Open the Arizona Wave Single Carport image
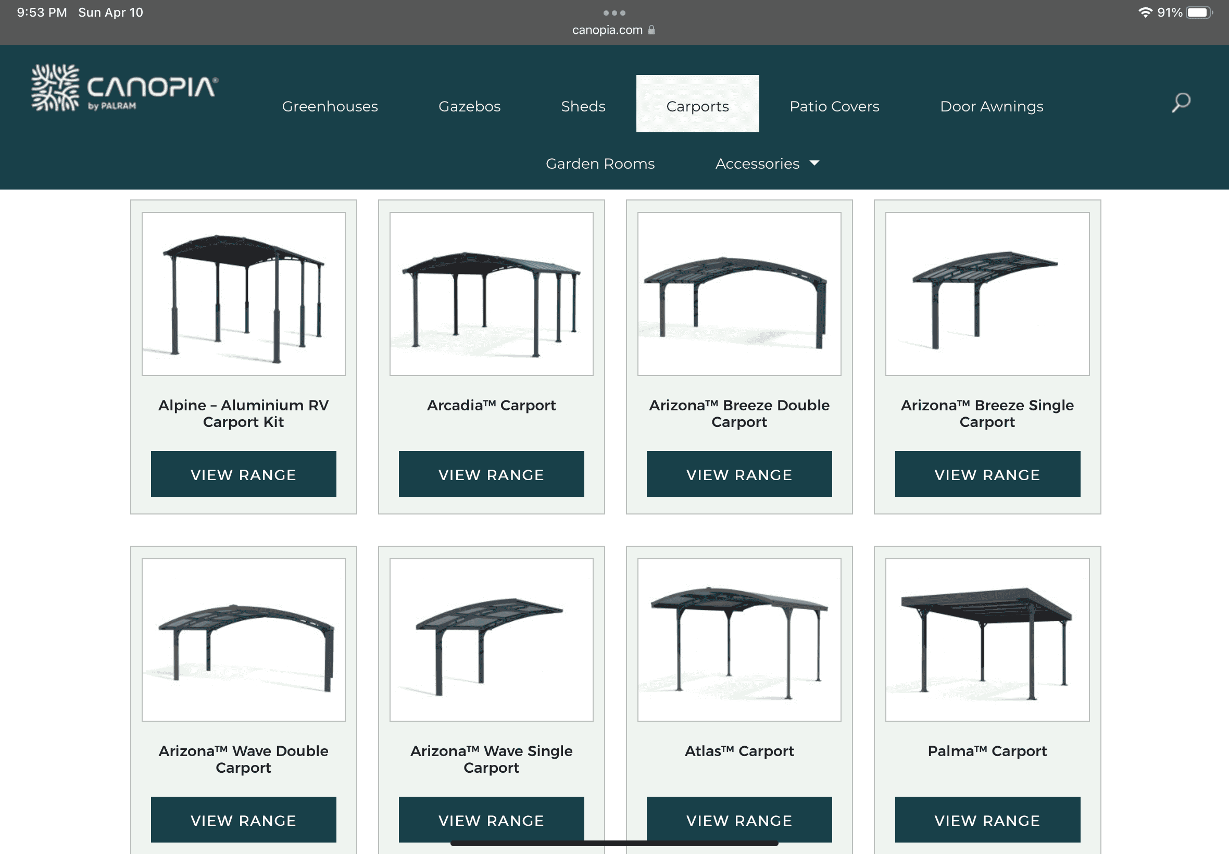Viewport: 1229px width, 854px height. point(491,640)
